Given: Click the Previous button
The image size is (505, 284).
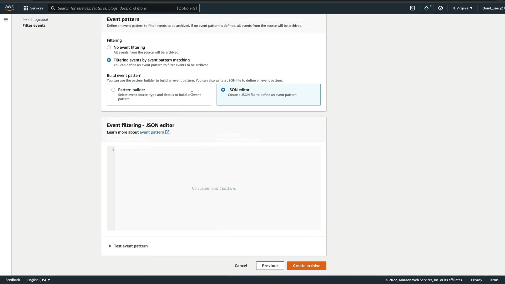Looking at the screenshot, I should pos(270,266).
